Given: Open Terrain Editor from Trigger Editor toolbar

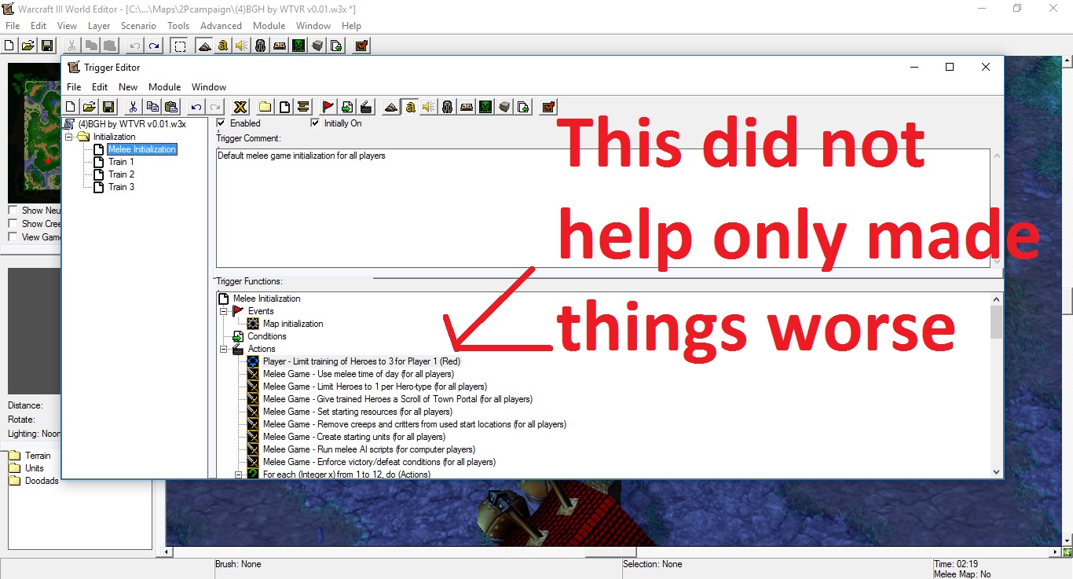Looking at the screenshot, I should [x=391, y=107].
